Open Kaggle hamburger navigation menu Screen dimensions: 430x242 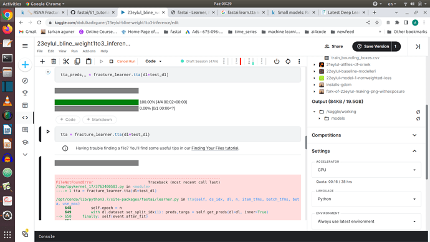[25, 46]
